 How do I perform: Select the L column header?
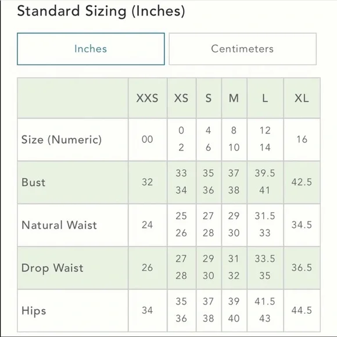pyautogui.click(x=265, y=98)
